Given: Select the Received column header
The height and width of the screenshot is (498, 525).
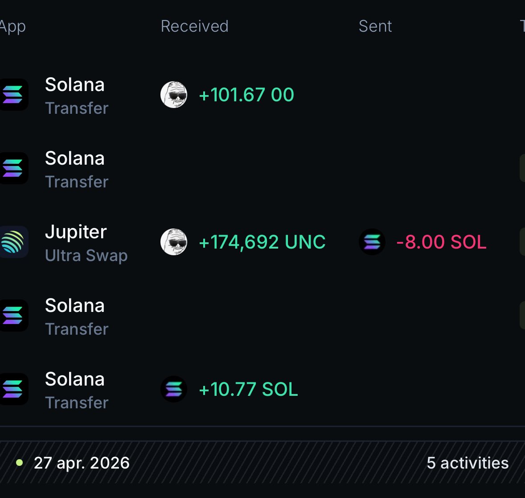Looking at the screenshot, I should point(194,26).
